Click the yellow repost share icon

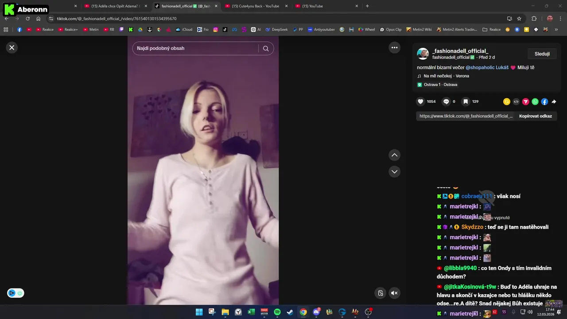(x=507, y=101)
